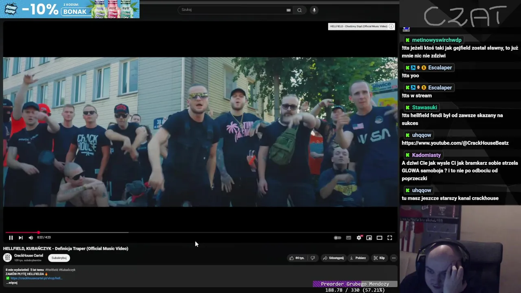Open the CrackHouseBeatz YouTube link in chat
521x293 pixels.
click(455, 143)
